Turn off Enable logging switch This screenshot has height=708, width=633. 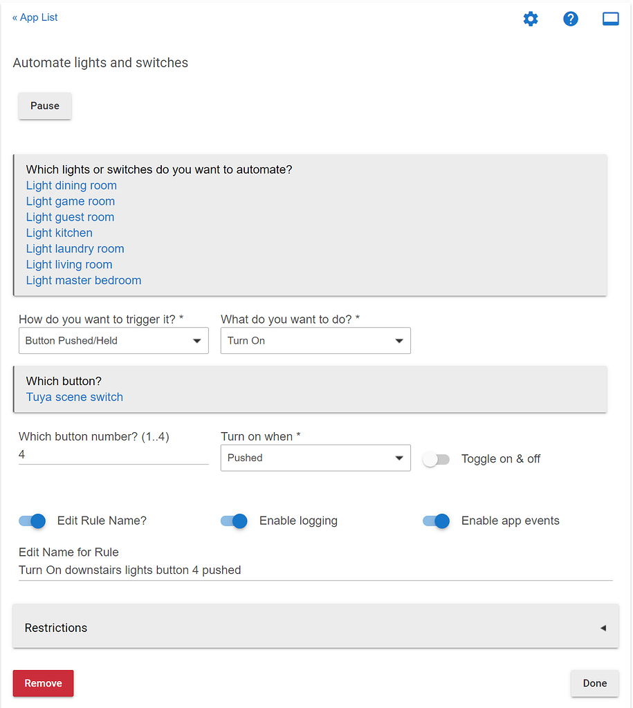[234, 521]
